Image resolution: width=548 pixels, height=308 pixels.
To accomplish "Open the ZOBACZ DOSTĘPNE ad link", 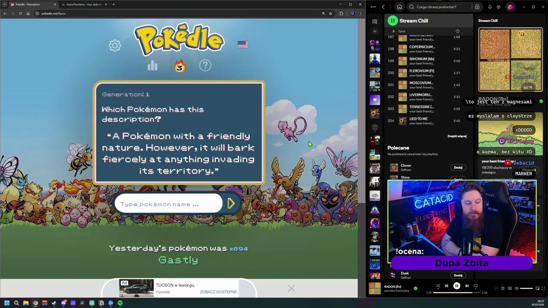I will pyautogui.click(x=218, y=292).
